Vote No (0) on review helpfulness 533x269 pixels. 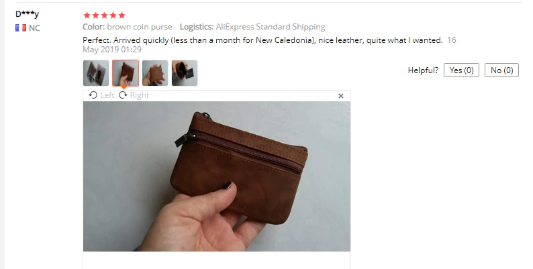[501, 70]
